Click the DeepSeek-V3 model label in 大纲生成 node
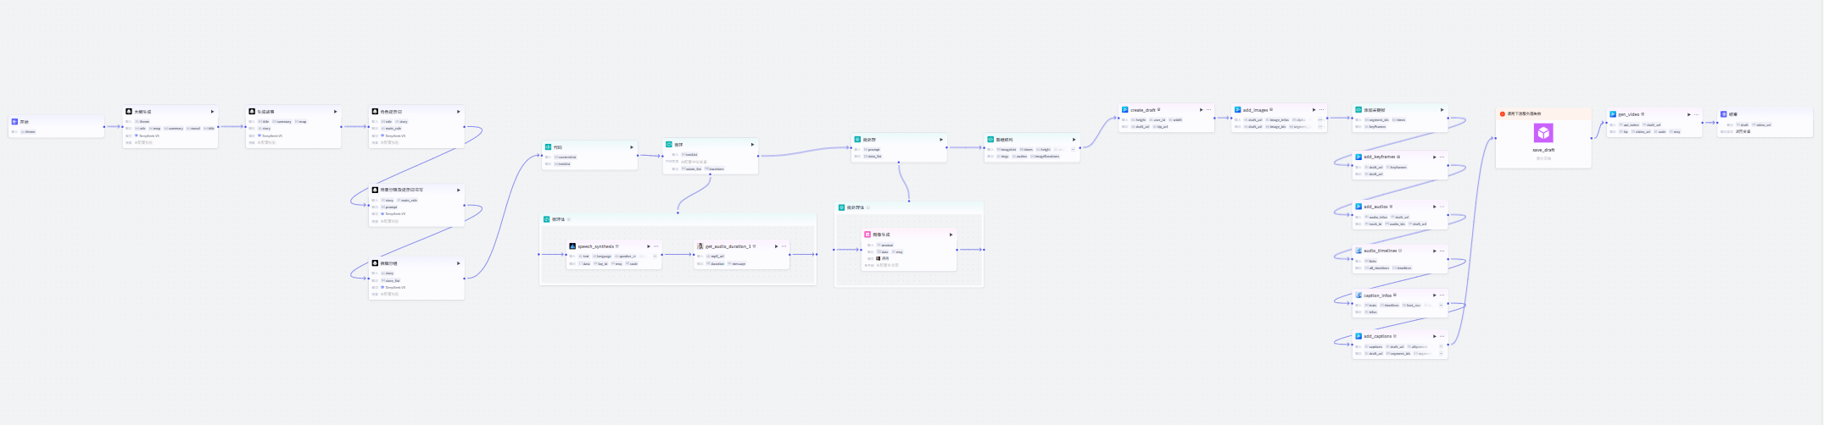The image size is (1824, 425). tap(149, 135)
